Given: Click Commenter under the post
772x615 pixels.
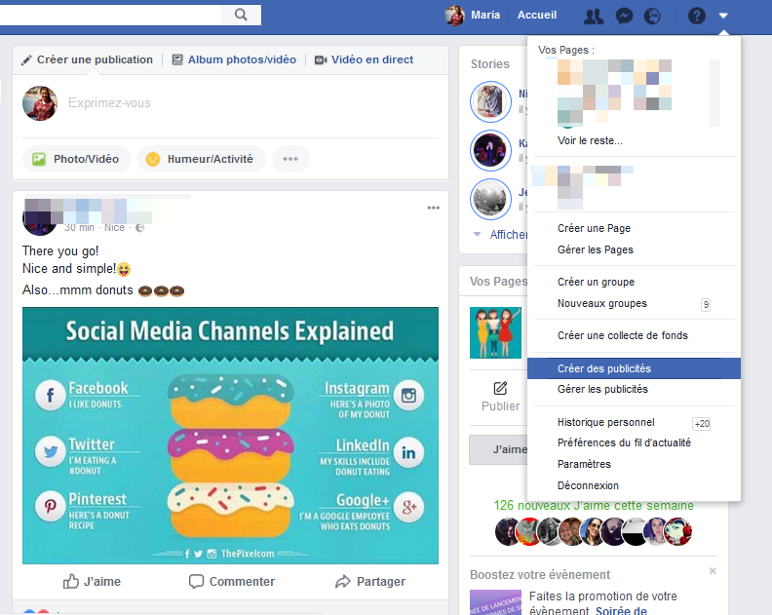Looking at the screenshot, I should [231, 581].
